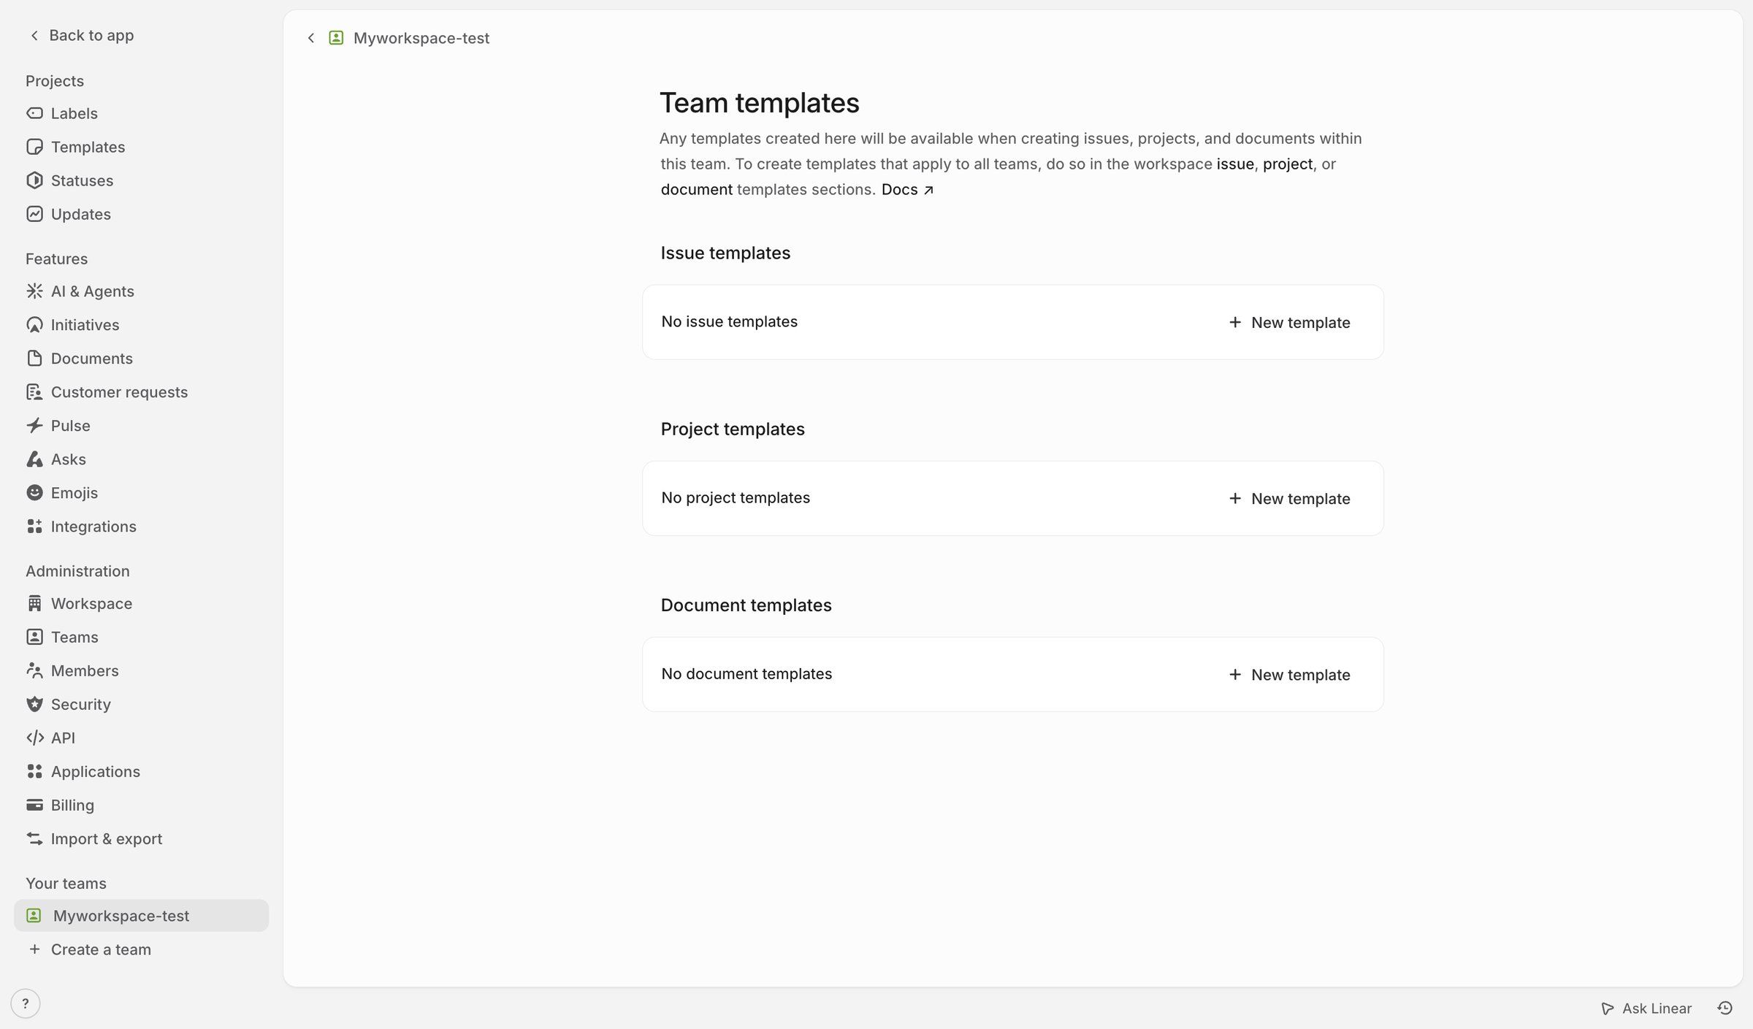This screenshot has width=1753, height=1029.
Task: Click the Emojis smiley icon
Action: click(34, 493)
